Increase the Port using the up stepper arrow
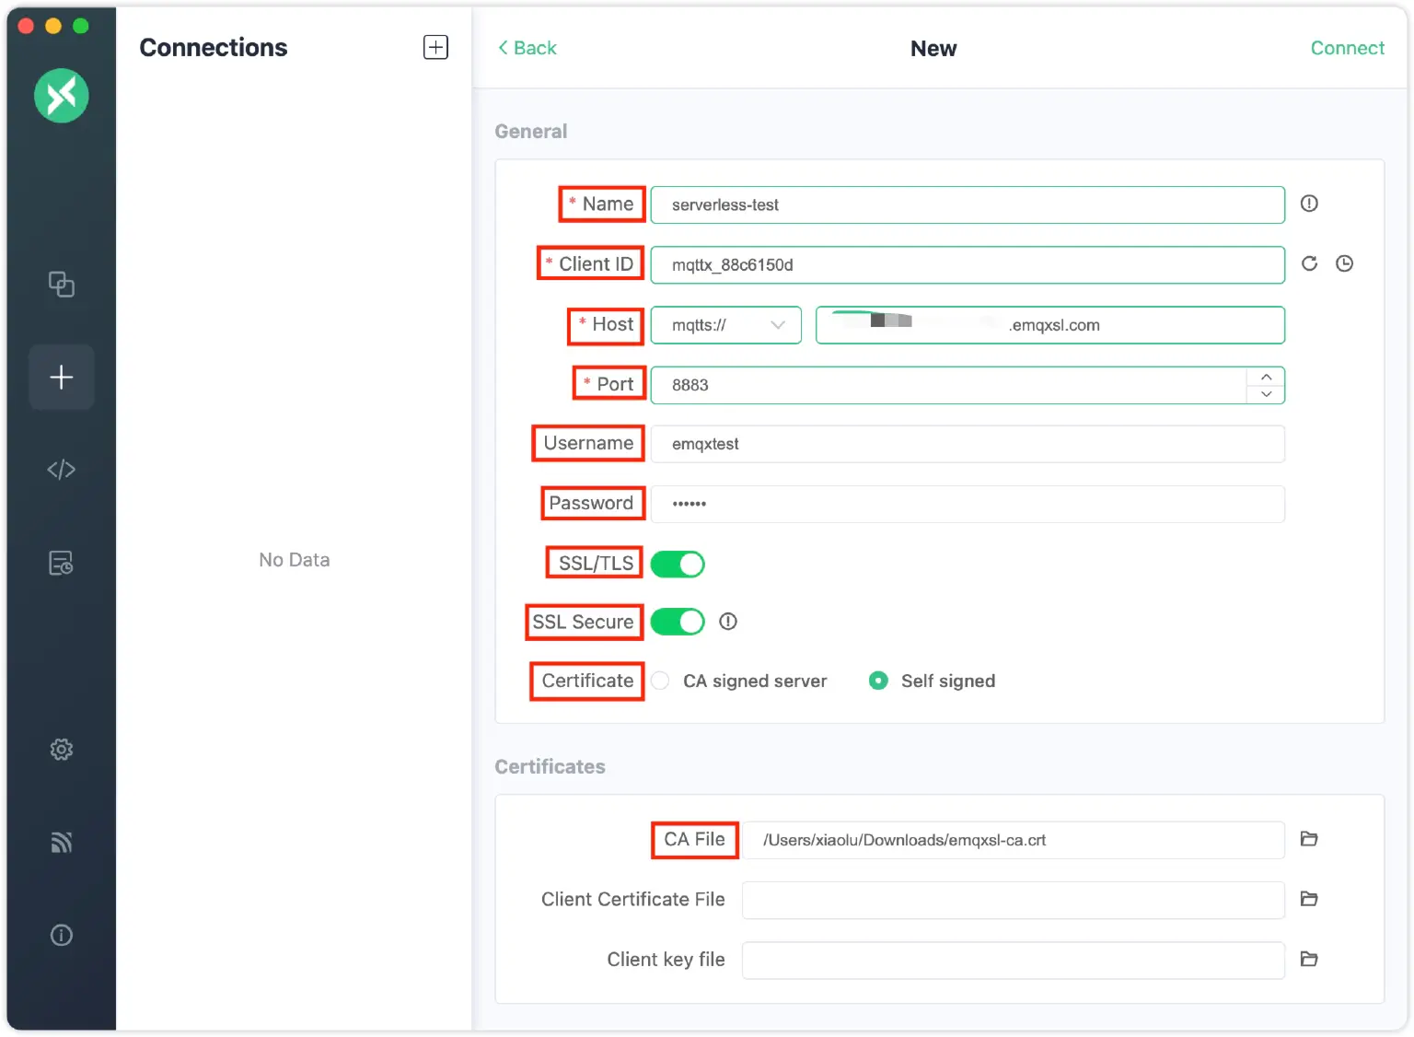This screenshot has height=1037, width=1414. click(x=1266, y=376)
